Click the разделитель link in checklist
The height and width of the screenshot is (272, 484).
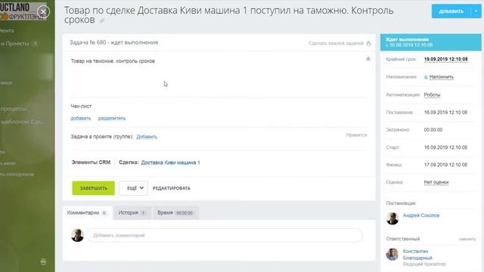[112, 118]
